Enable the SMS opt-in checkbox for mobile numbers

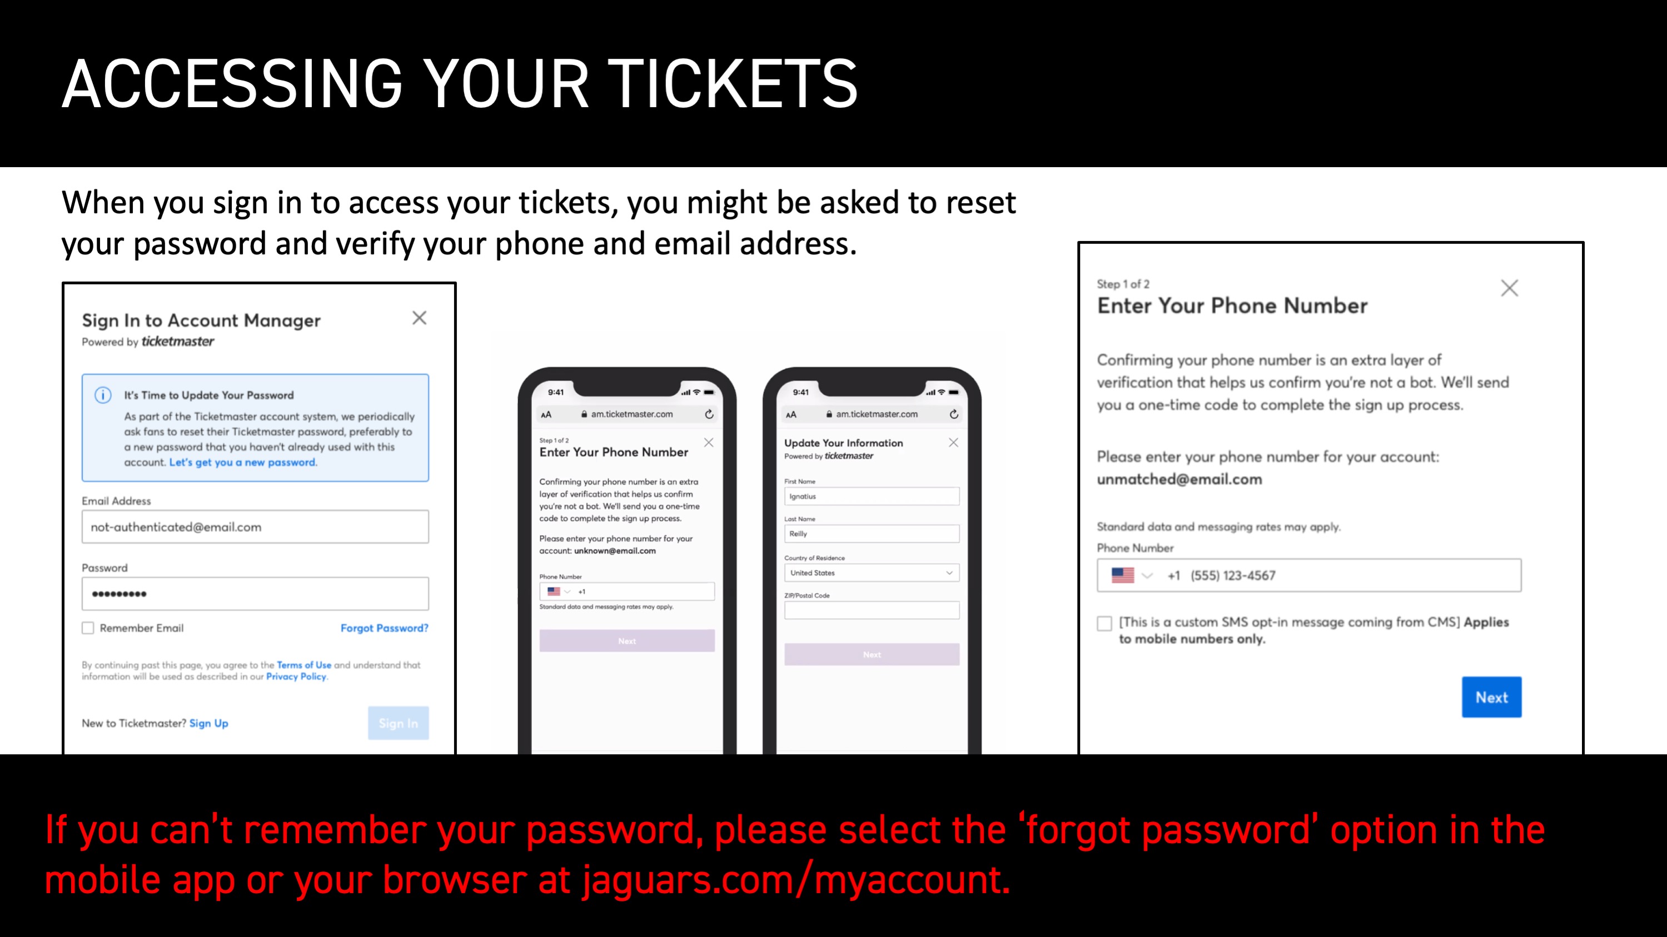click(x=1104, y=621)
